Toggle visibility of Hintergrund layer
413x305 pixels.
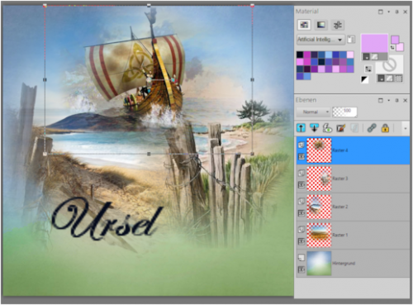pos(301,258)
